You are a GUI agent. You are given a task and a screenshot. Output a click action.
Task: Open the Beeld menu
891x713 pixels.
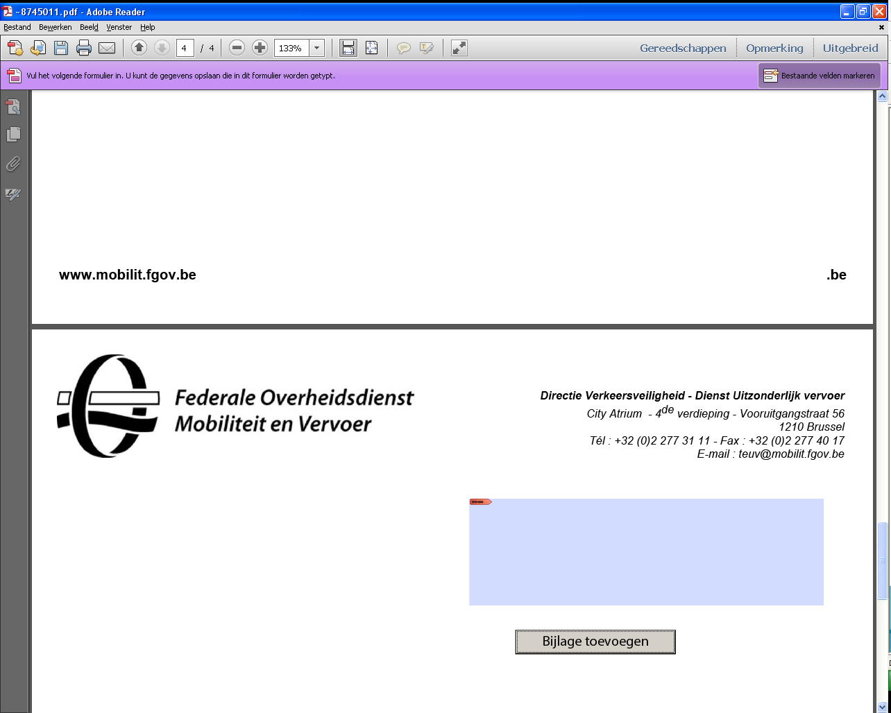[89, 27]
